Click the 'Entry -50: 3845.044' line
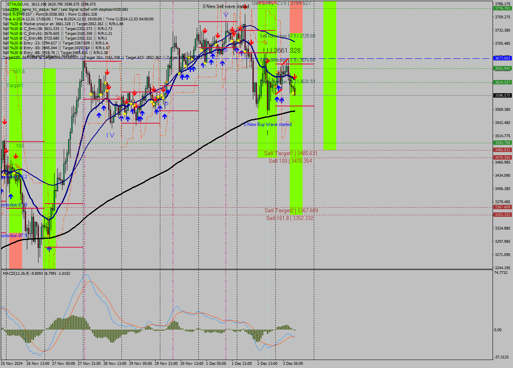This screenshot has width=513, height=368. 57,48
